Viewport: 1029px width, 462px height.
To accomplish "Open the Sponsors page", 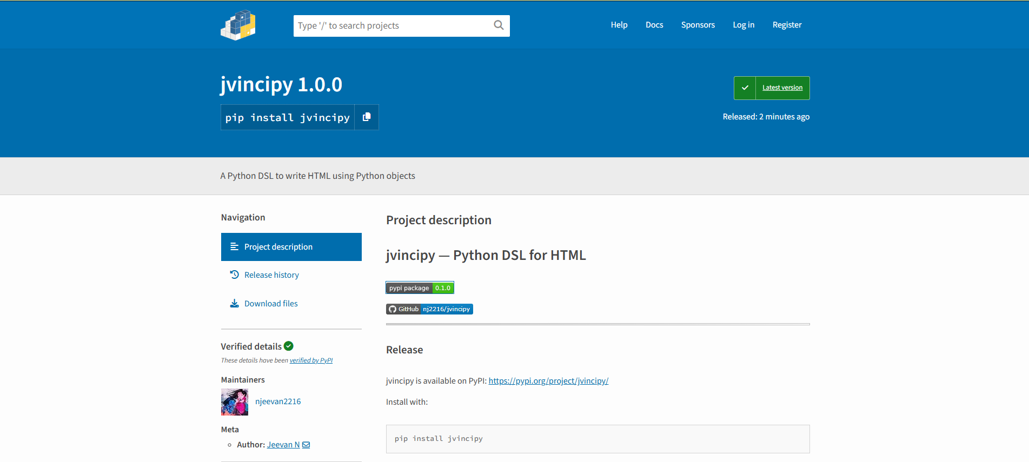I will tap(698, 25).
